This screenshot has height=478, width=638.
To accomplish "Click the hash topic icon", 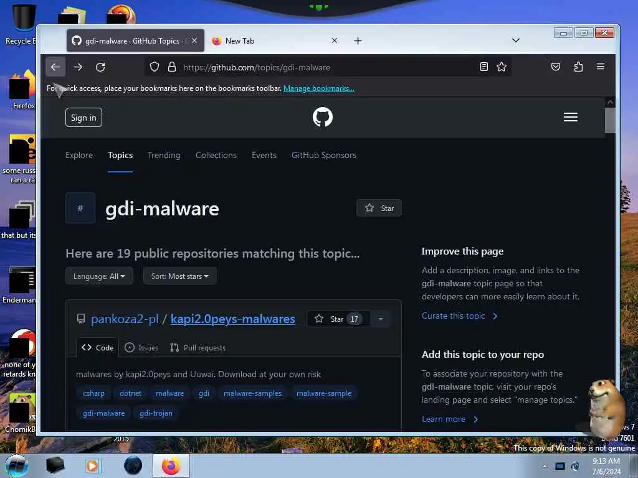I will pos(80,208).
